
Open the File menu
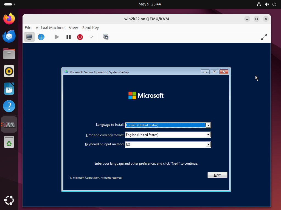[28, 28]
